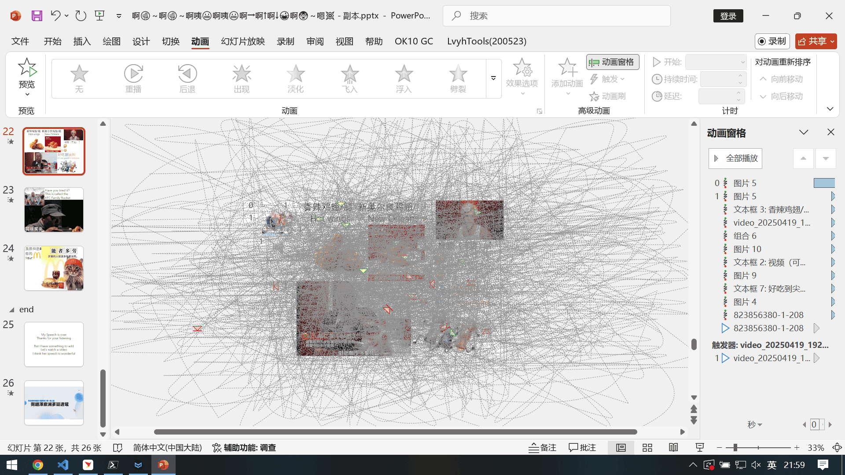Viewport: 845px width, 475px height.
Task: Toggle the Notes pane button
Action: click(542, 448)
